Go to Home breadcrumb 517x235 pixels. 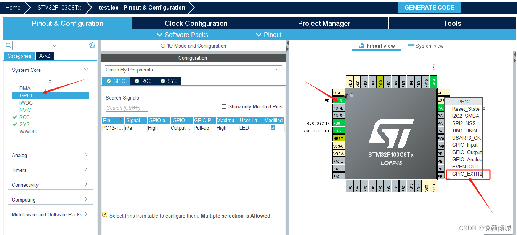pos(13,8)
